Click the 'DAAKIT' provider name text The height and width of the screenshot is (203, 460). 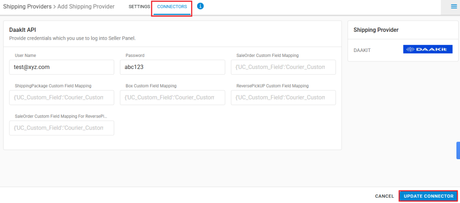[x=362, y=50]
